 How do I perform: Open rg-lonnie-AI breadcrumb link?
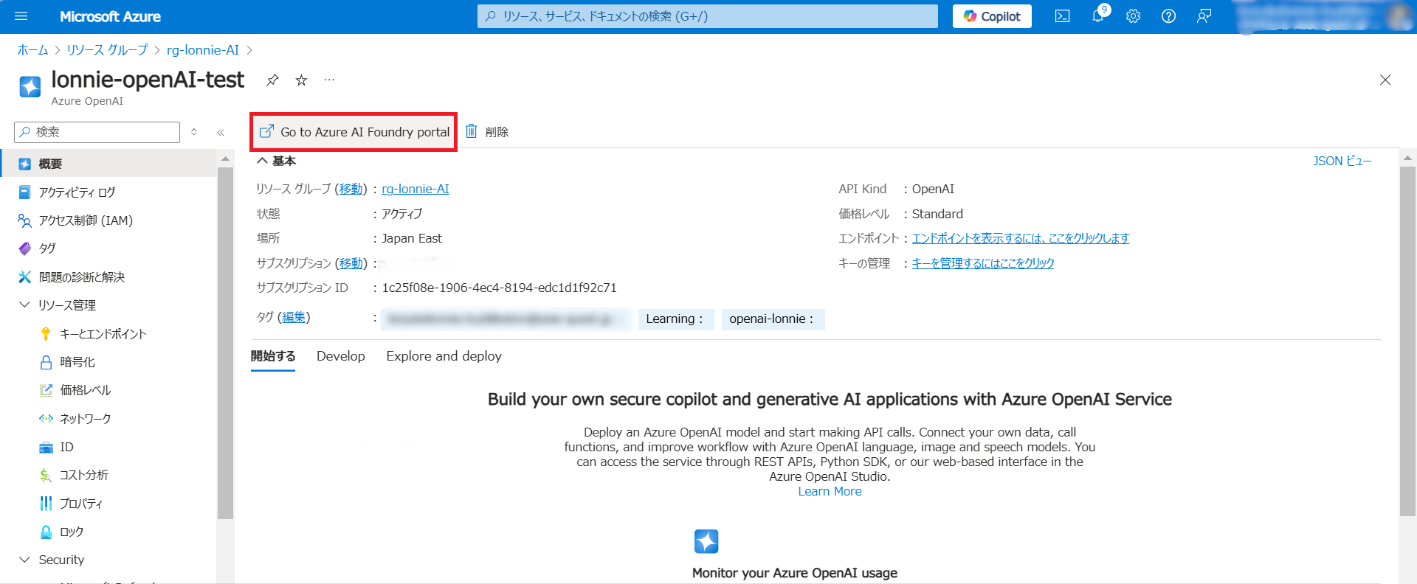click(x=203, y=50)
